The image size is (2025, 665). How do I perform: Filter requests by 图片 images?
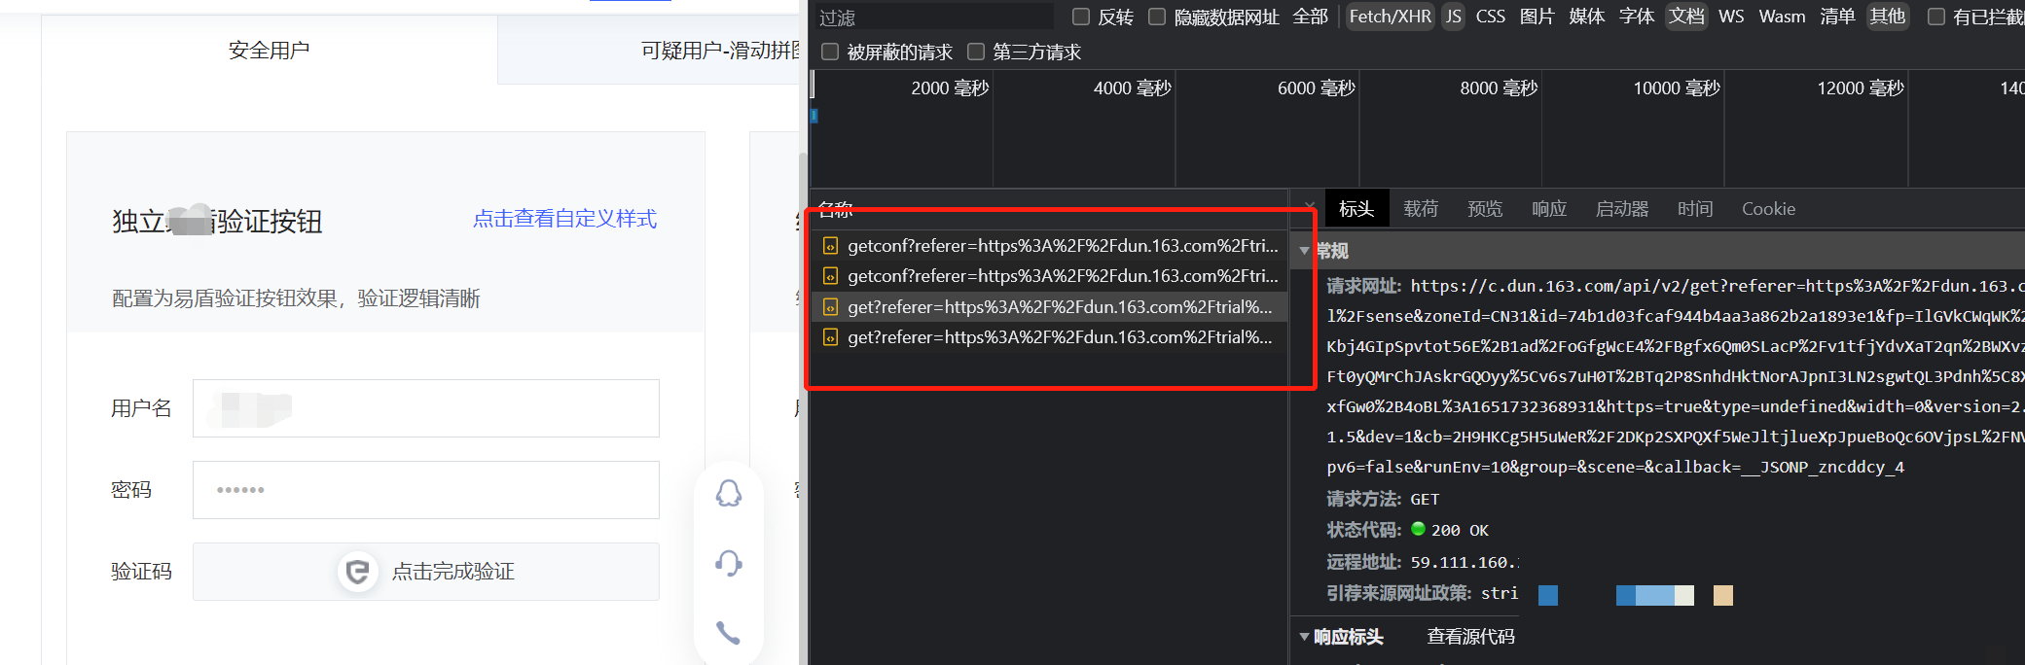[1537, 17]
